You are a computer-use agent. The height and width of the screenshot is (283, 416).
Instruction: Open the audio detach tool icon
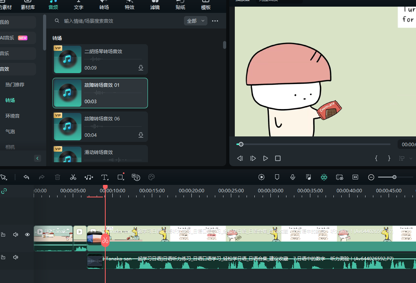click(x=89, y=177)
